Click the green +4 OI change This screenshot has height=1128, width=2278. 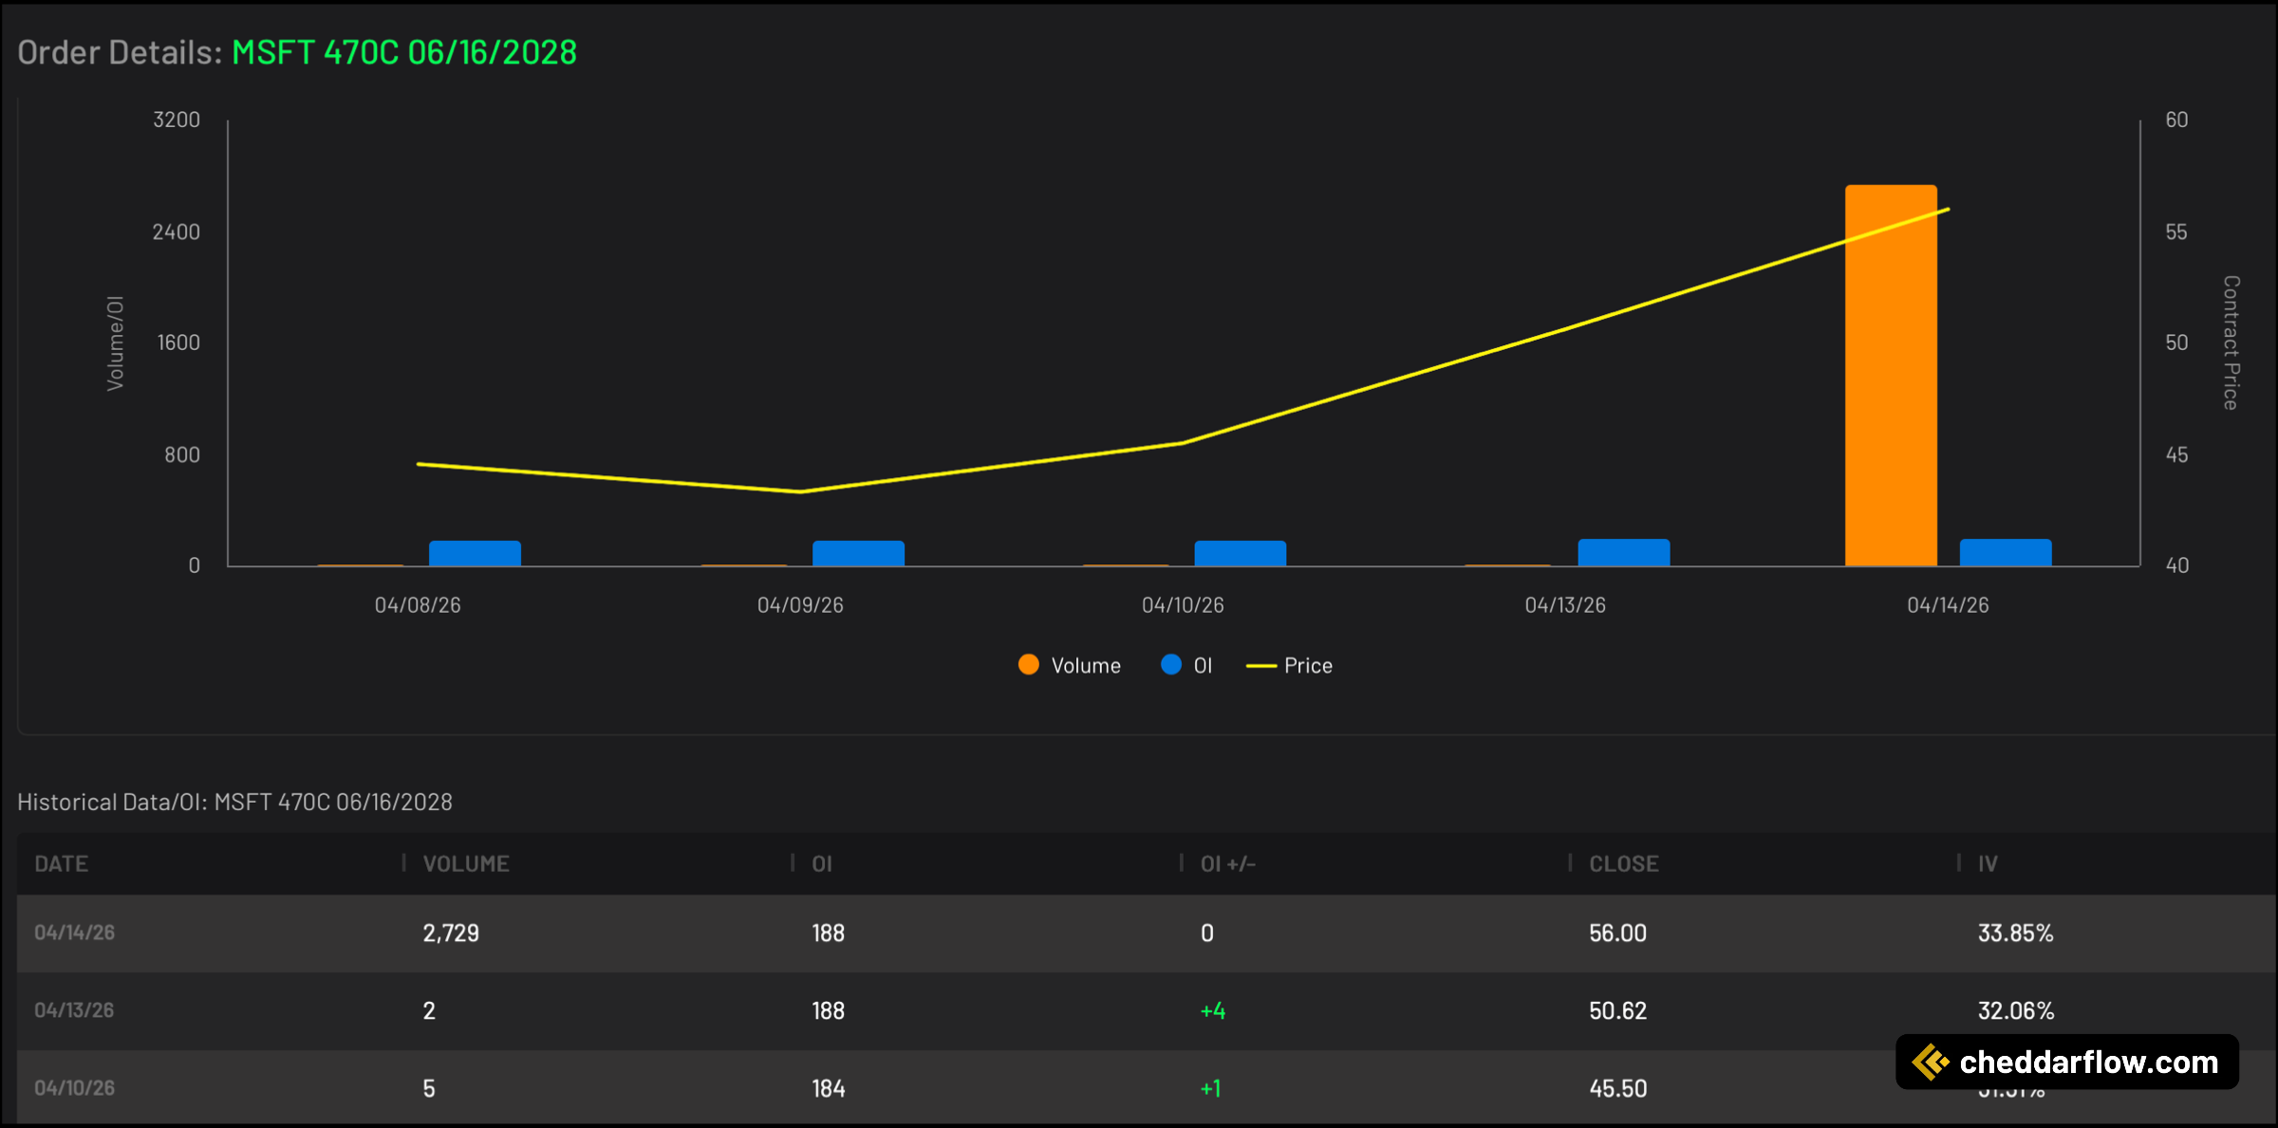1212,1010
